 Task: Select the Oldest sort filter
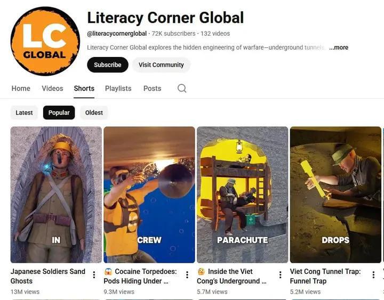point(94,112)
